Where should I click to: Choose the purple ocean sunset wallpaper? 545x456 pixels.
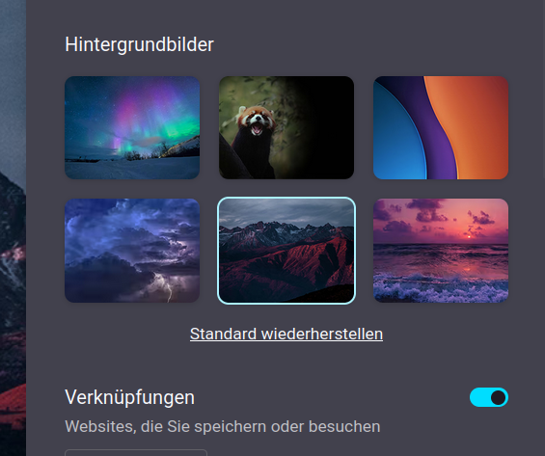pos(441,251)
